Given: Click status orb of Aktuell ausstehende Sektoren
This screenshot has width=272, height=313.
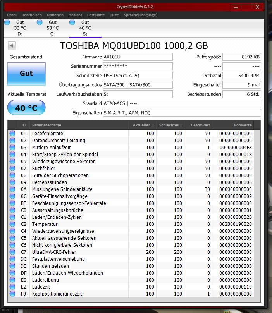Looking at the screenshot, I should (12, 238).
